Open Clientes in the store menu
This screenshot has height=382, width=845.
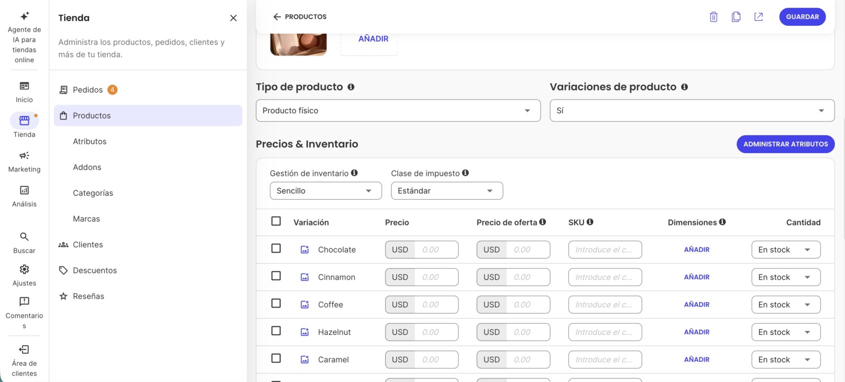click(148, 244)
